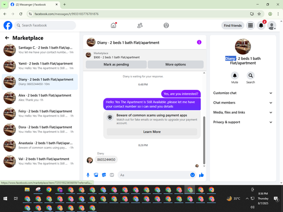Click the shield icon in scam warning
Image resolution: width=283 pixels, height=212 pixels.
tap(110, 118)
